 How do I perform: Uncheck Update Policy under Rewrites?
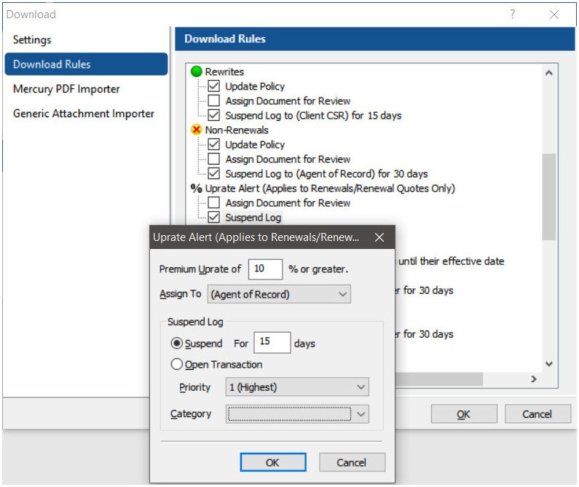pyautogui.click(x=214, y=86)
